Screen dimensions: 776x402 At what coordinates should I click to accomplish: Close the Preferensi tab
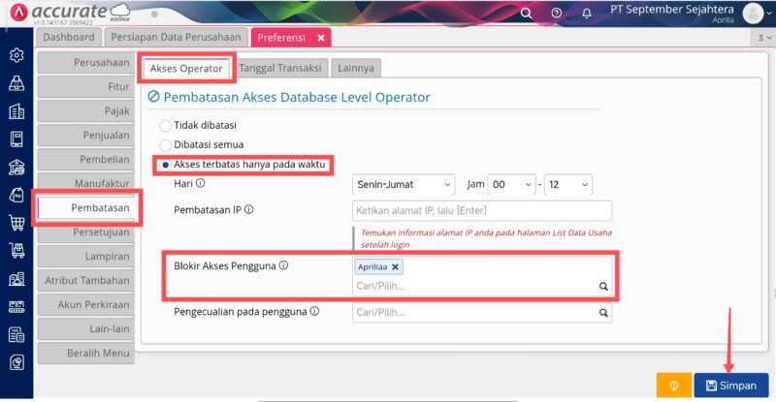(x=321, y=38)
